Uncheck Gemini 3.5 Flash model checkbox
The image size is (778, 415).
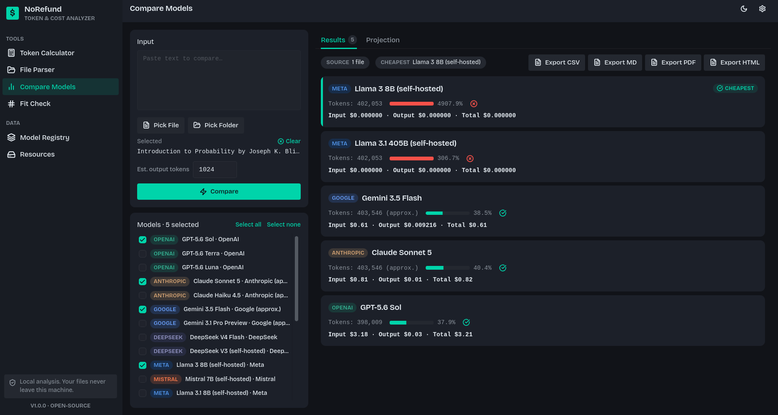click(x=143, y=309)
